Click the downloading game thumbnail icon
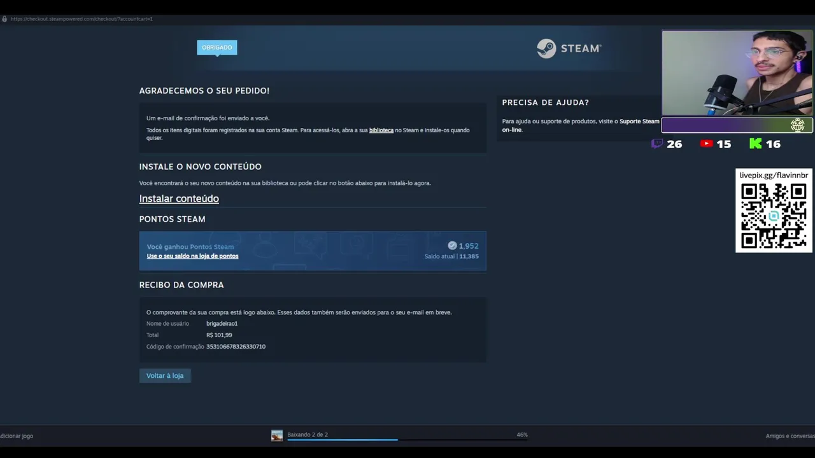 [277, 435]
